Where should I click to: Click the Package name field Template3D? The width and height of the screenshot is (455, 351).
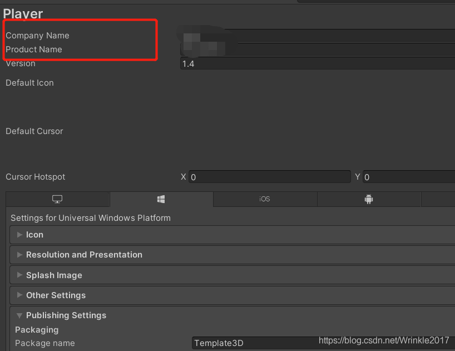tap(323, 343)
